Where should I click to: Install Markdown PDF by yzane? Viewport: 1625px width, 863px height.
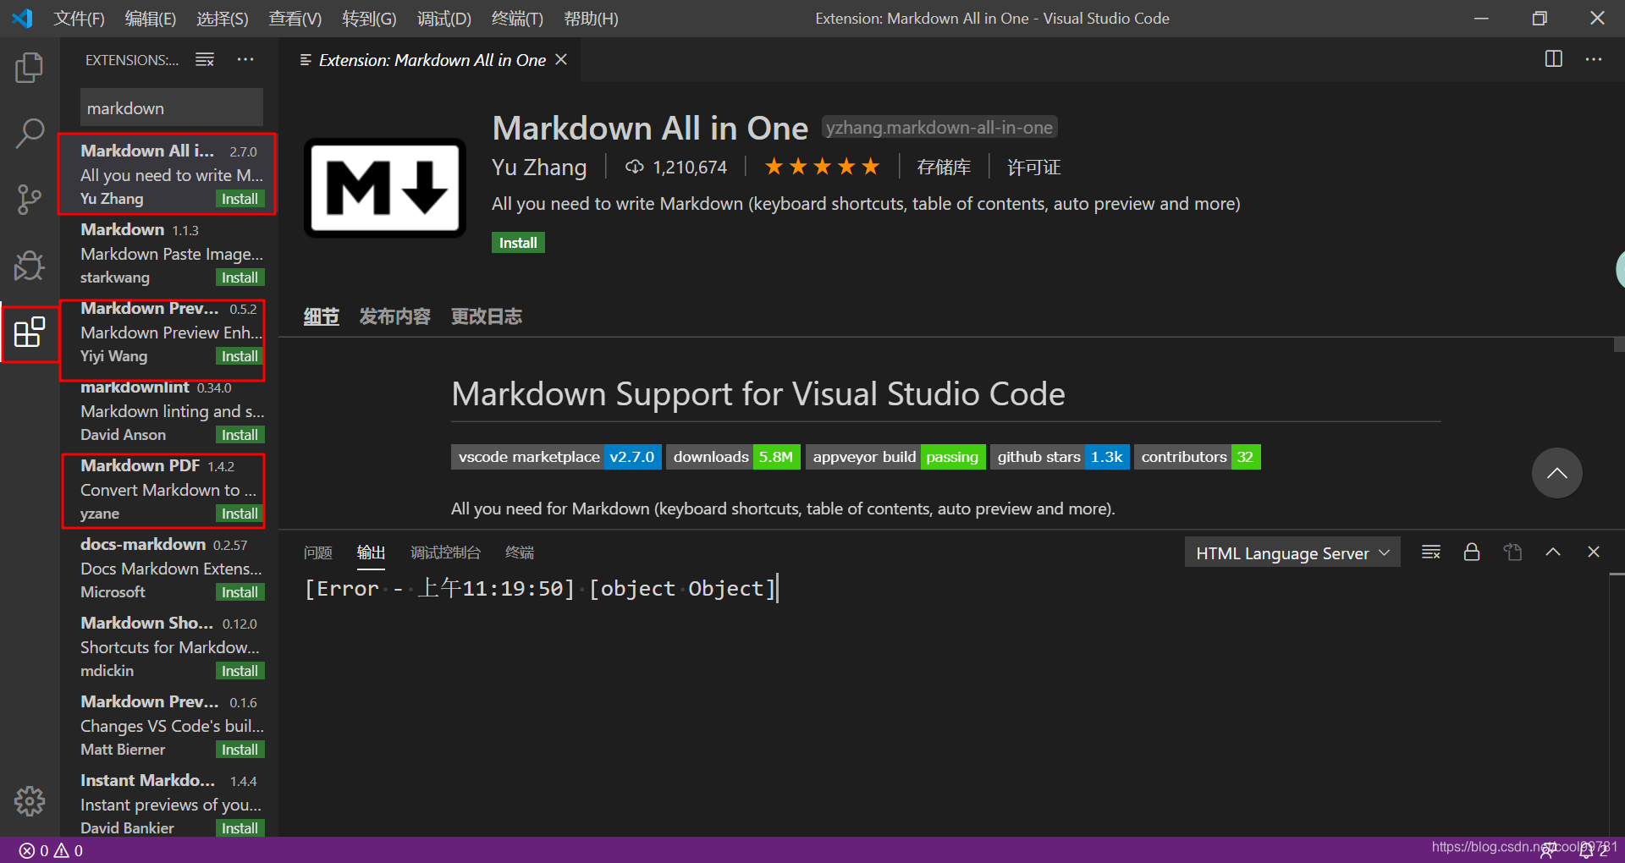point(240,514)
